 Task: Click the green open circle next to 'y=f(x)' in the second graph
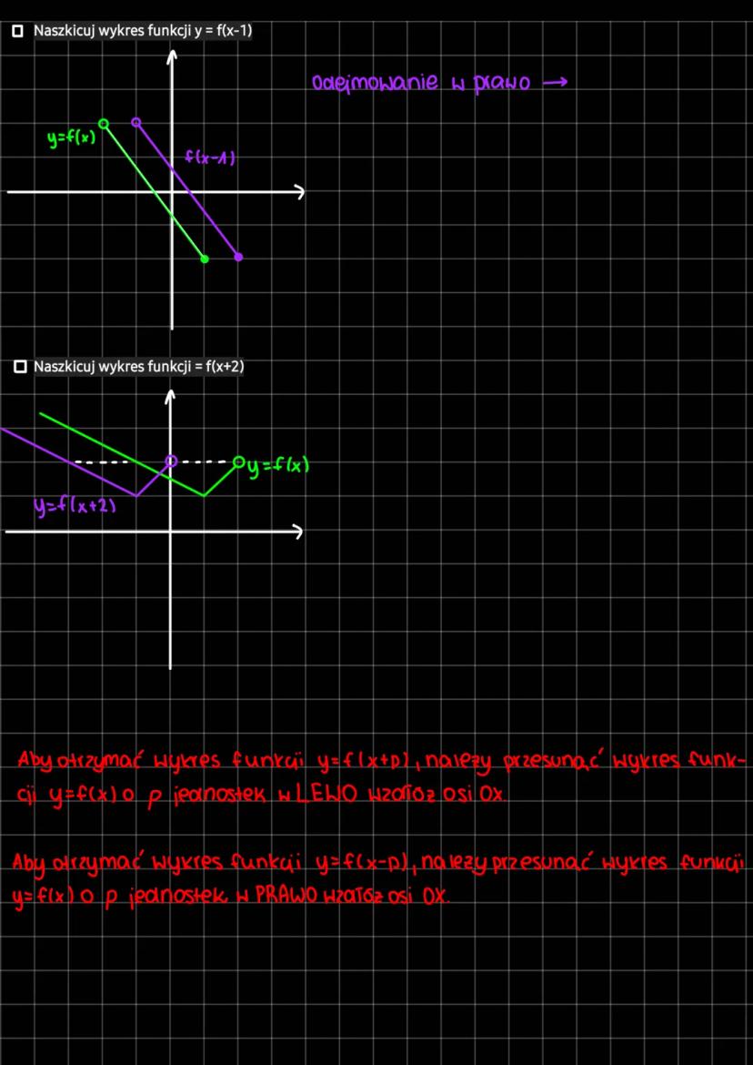tap(238, 462)
